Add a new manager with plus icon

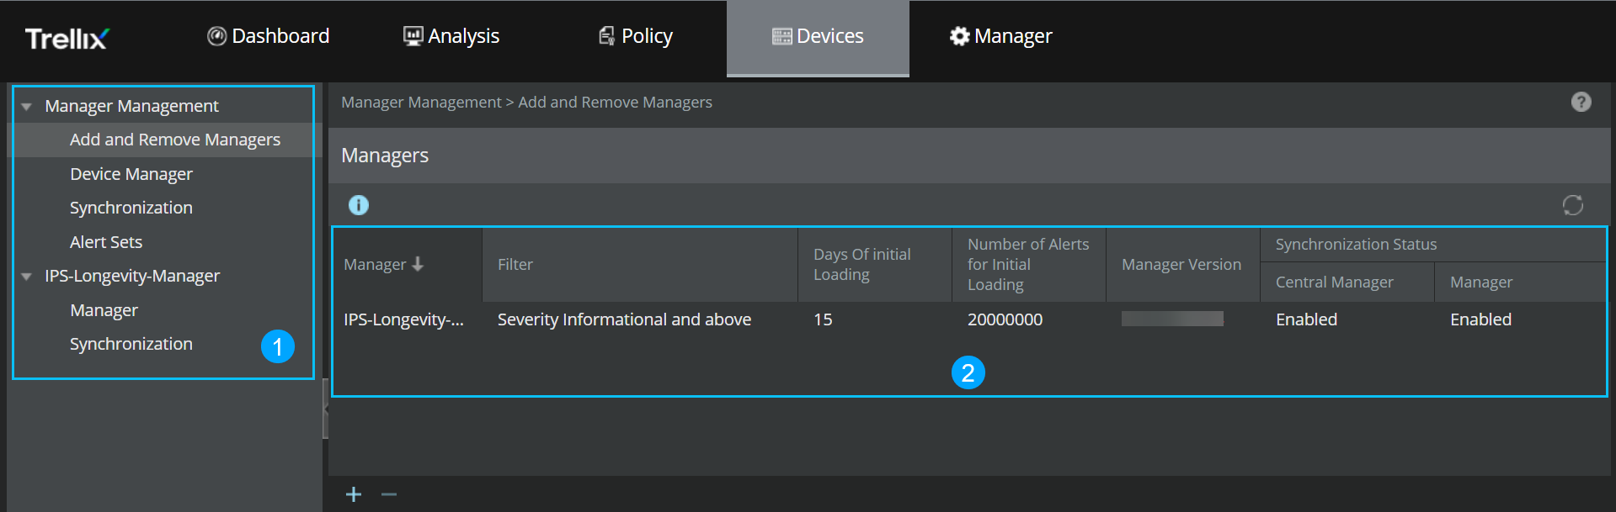[x=354, y=494]
